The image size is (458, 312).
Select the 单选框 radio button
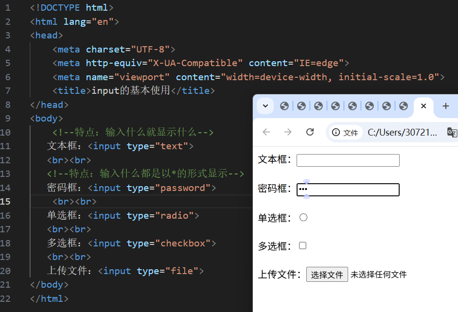pyautogui.click(x=303, y=217)
